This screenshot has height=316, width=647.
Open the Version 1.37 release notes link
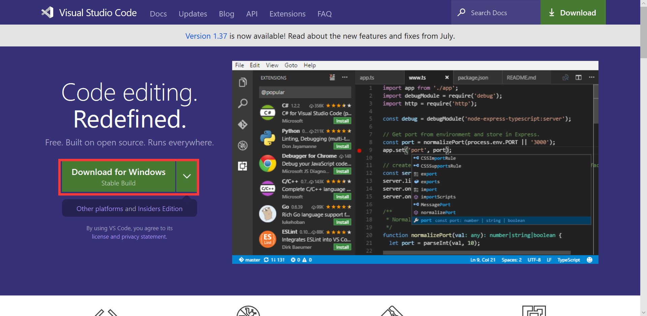click(x=206, y=36)
